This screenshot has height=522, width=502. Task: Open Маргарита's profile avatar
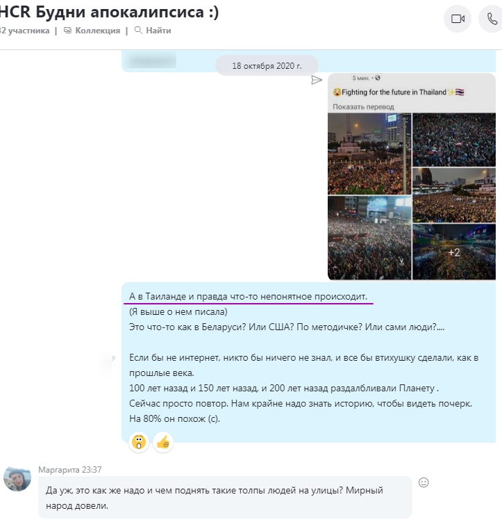(x=17, y=479)
